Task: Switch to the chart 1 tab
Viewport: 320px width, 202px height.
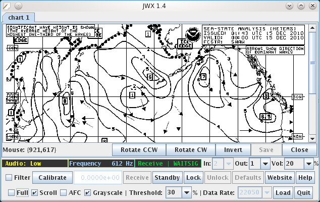Action: tap(19, 17)
